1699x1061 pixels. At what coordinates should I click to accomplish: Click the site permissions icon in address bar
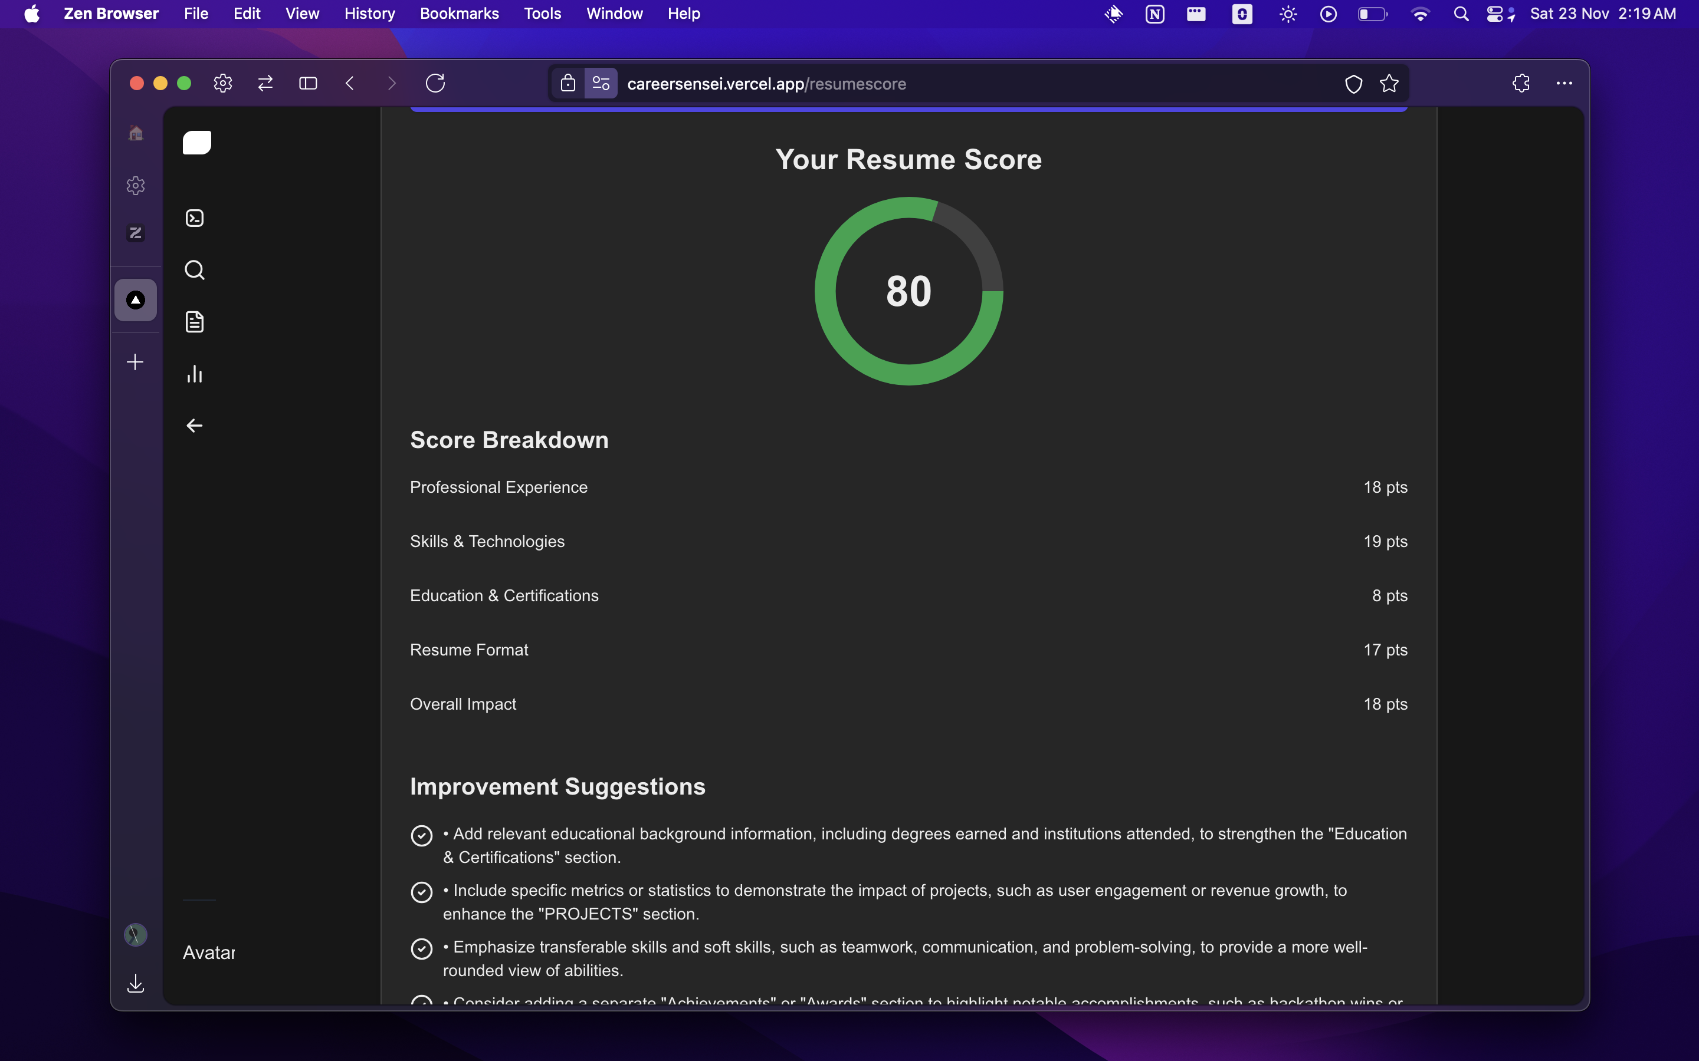tap(601, 84)
